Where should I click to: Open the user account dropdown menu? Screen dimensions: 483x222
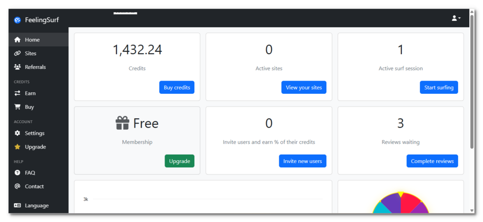(456, 18)
